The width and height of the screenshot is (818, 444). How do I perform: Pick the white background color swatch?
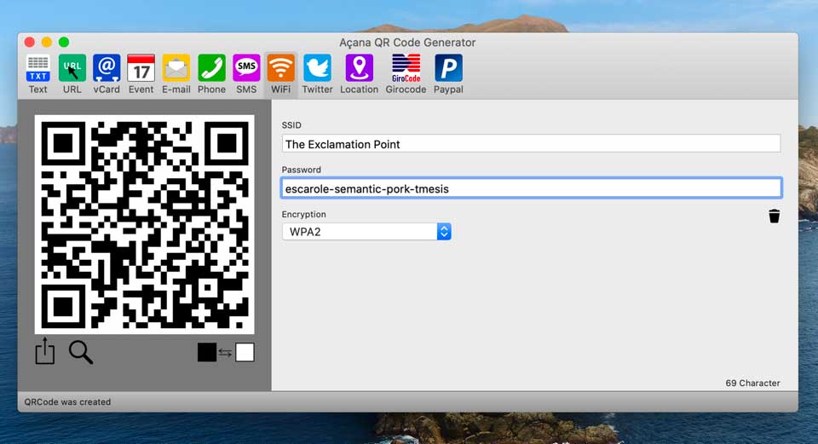coord(245,352)
